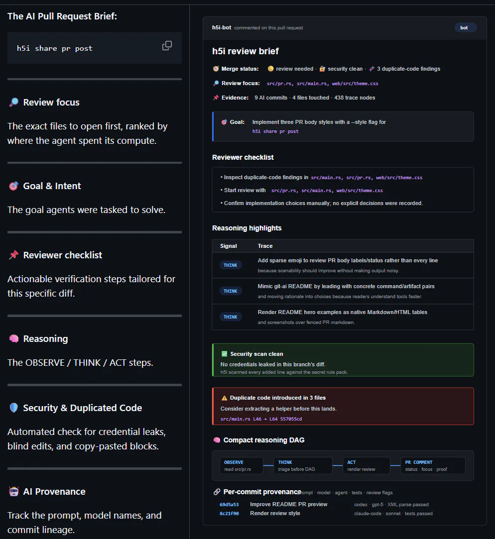This screenshot has height=539, width=495.
Task: Click the h5i-bot author name
Action: pos(222,27)
